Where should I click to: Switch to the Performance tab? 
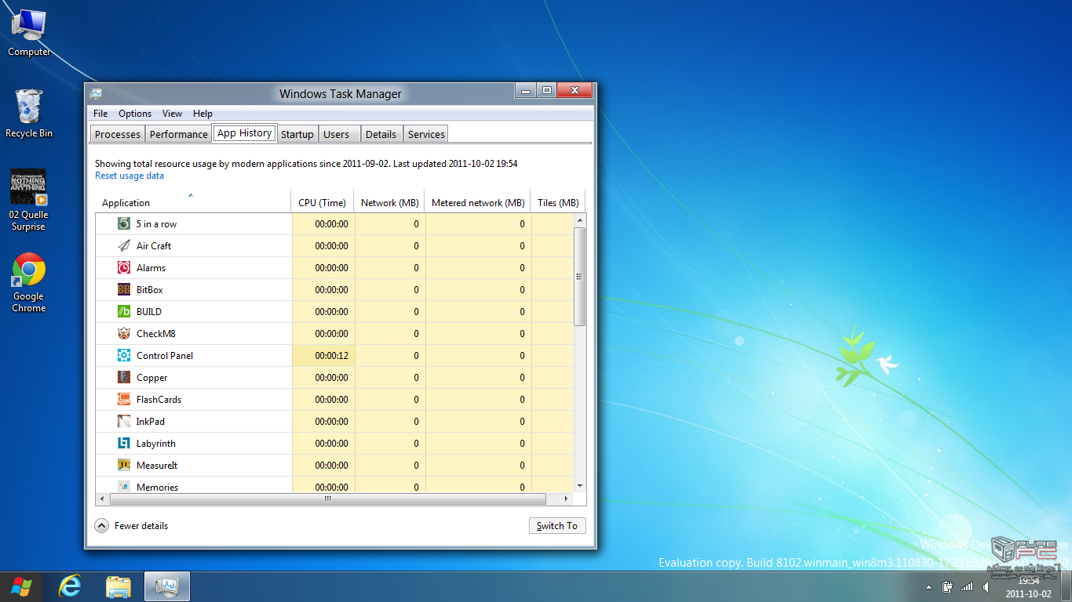click(x=179, y=134)
